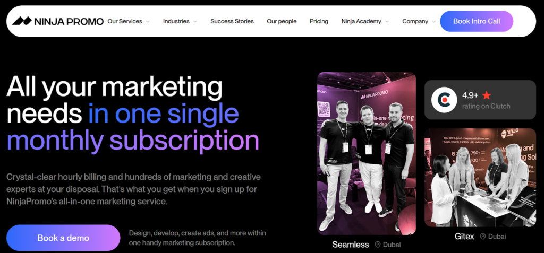
Task: Expand the Ninja Academy dropdown chevron
Action: click(387, 22)
